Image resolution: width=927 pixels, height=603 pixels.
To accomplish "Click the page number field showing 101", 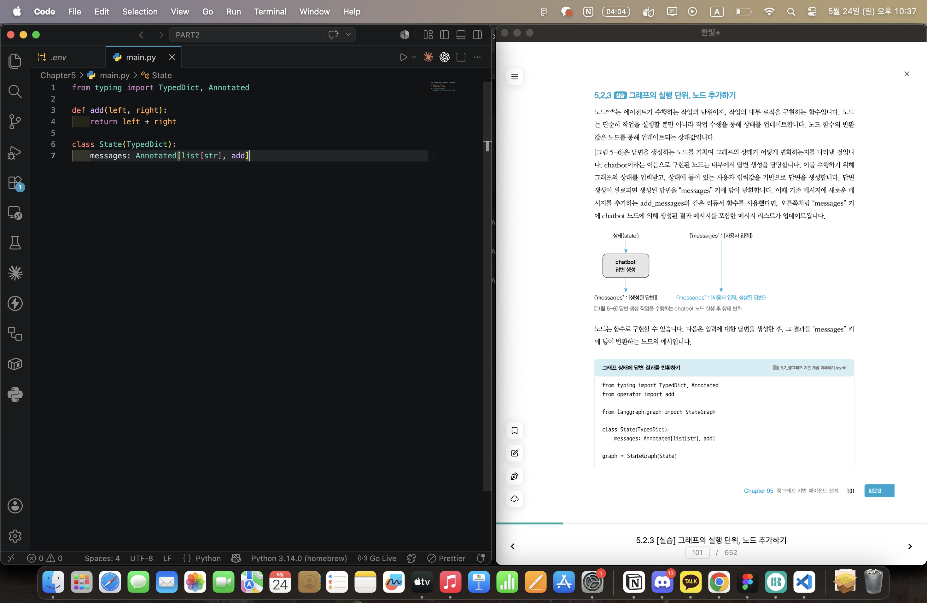I will (x=697, y=552).
